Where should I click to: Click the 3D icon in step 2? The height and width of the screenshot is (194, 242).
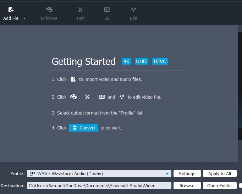point(101,97)
